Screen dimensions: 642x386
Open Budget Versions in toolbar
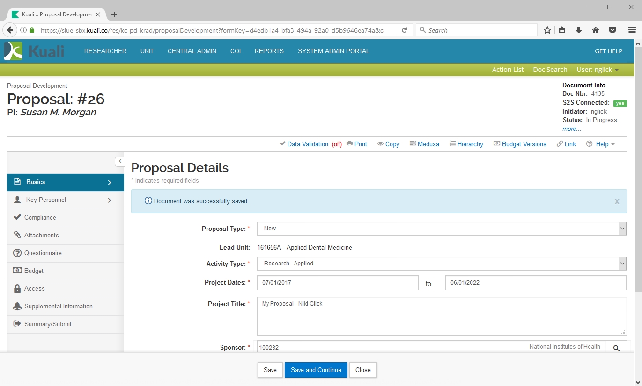click(x=520, y=144)
